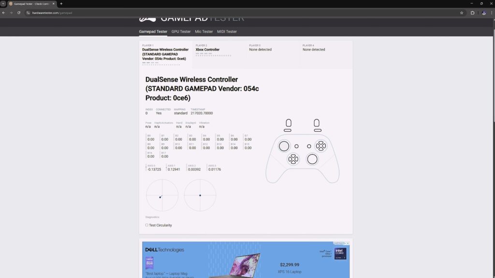Click the Gamepad Tester logo icon
Screen dimensions: 495x278
tap(147, 19)
